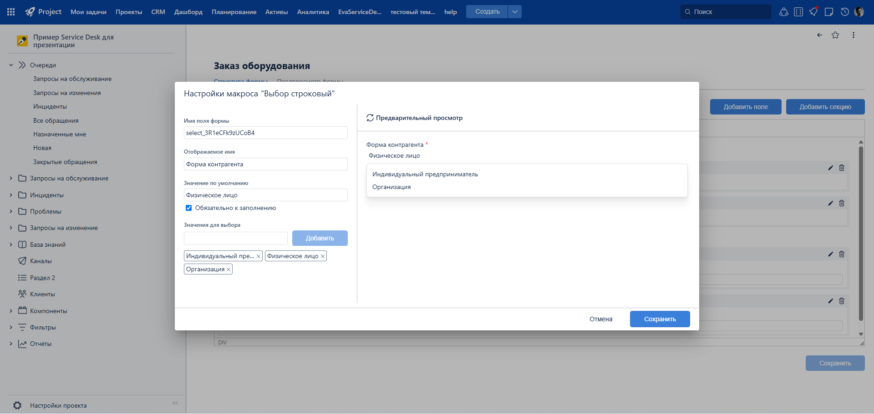874x414 pixels.
Task: Open the three-dot more actions menu
Action: point(854,35)
